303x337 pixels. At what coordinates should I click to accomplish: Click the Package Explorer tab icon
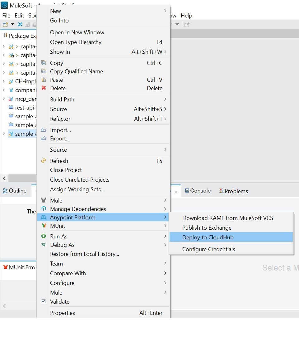(6, 36)
